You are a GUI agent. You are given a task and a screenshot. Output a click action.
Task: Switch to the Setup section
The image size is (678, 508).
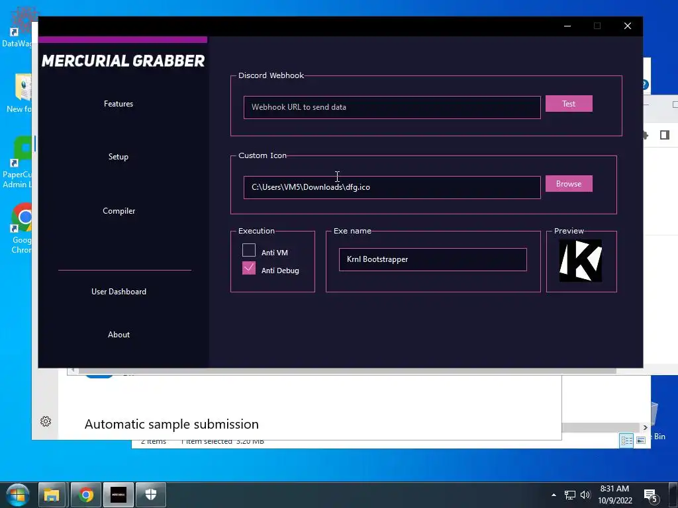[118, 156]
